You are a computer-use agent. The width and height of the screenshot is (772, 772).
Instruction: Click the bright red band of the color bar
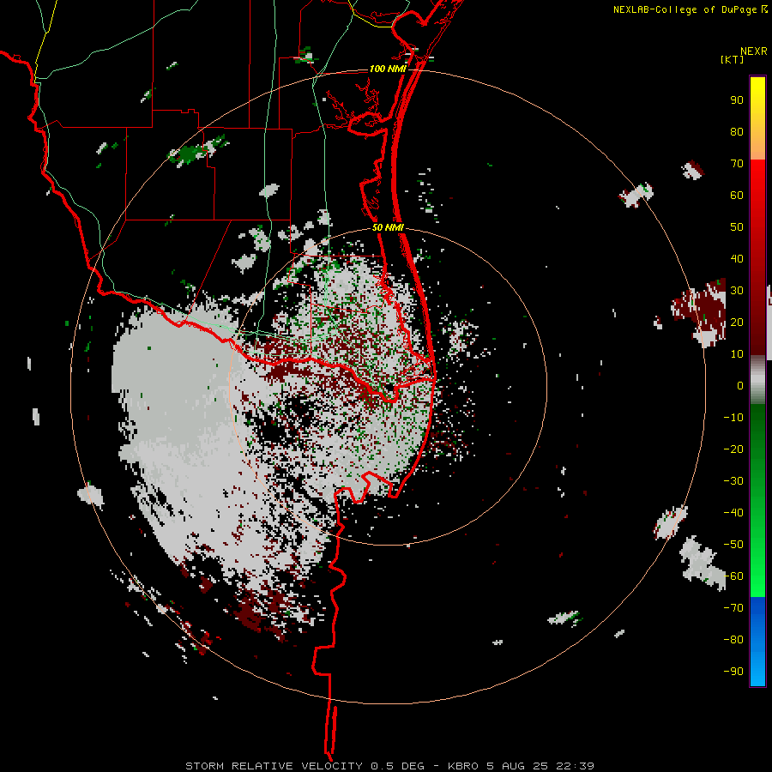(x=757, y=180)
